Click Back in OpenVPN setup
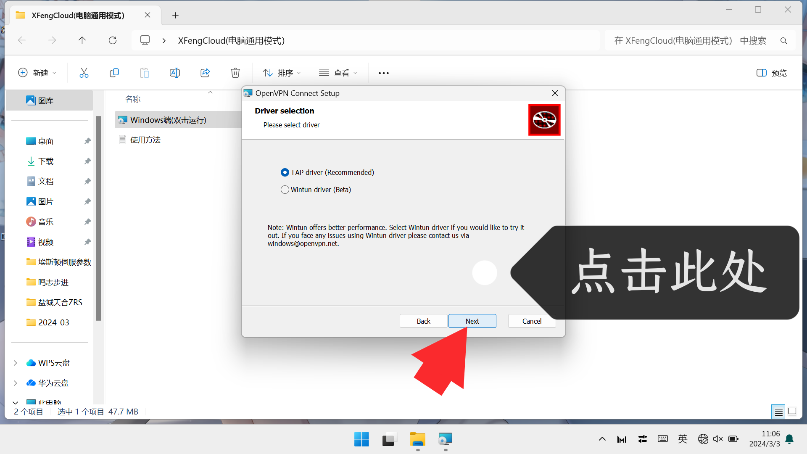 (423, 321)
